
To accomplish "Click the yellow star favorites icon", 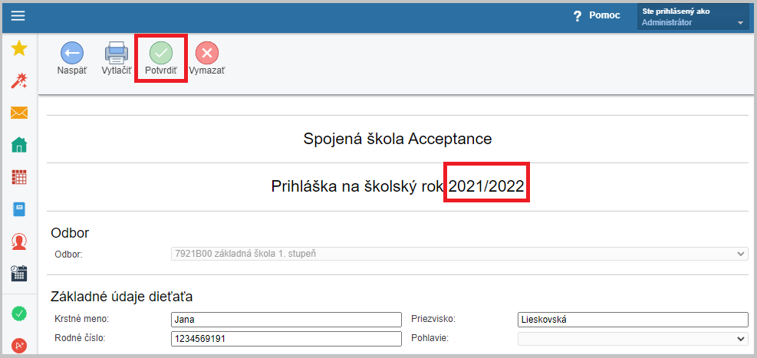I will [x=19, y=48].
